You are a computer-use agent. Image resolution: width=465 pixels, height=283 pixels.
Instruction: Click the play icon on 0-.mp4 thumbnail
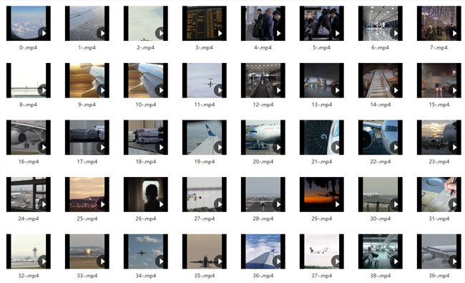coord(44,33)
